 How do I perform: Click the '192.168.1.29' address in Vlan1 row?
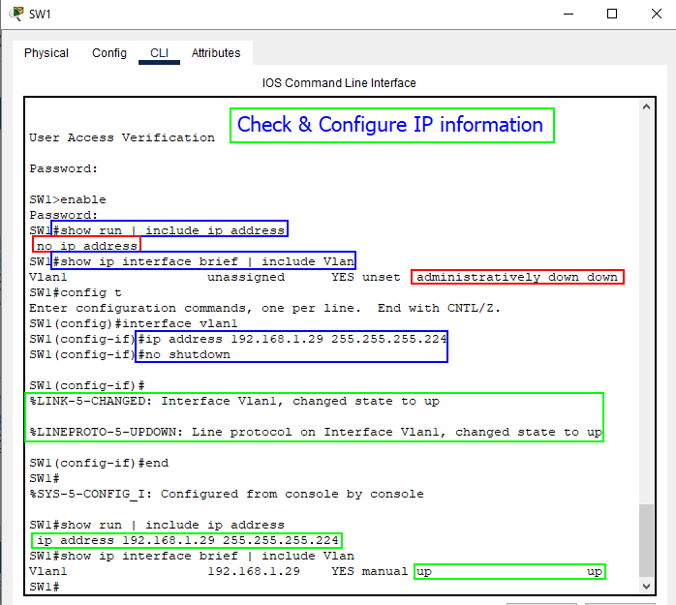[254, 571]
